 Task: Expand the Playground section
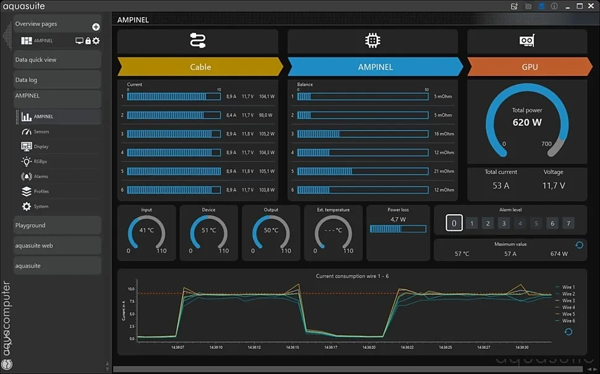pos(57,225)
